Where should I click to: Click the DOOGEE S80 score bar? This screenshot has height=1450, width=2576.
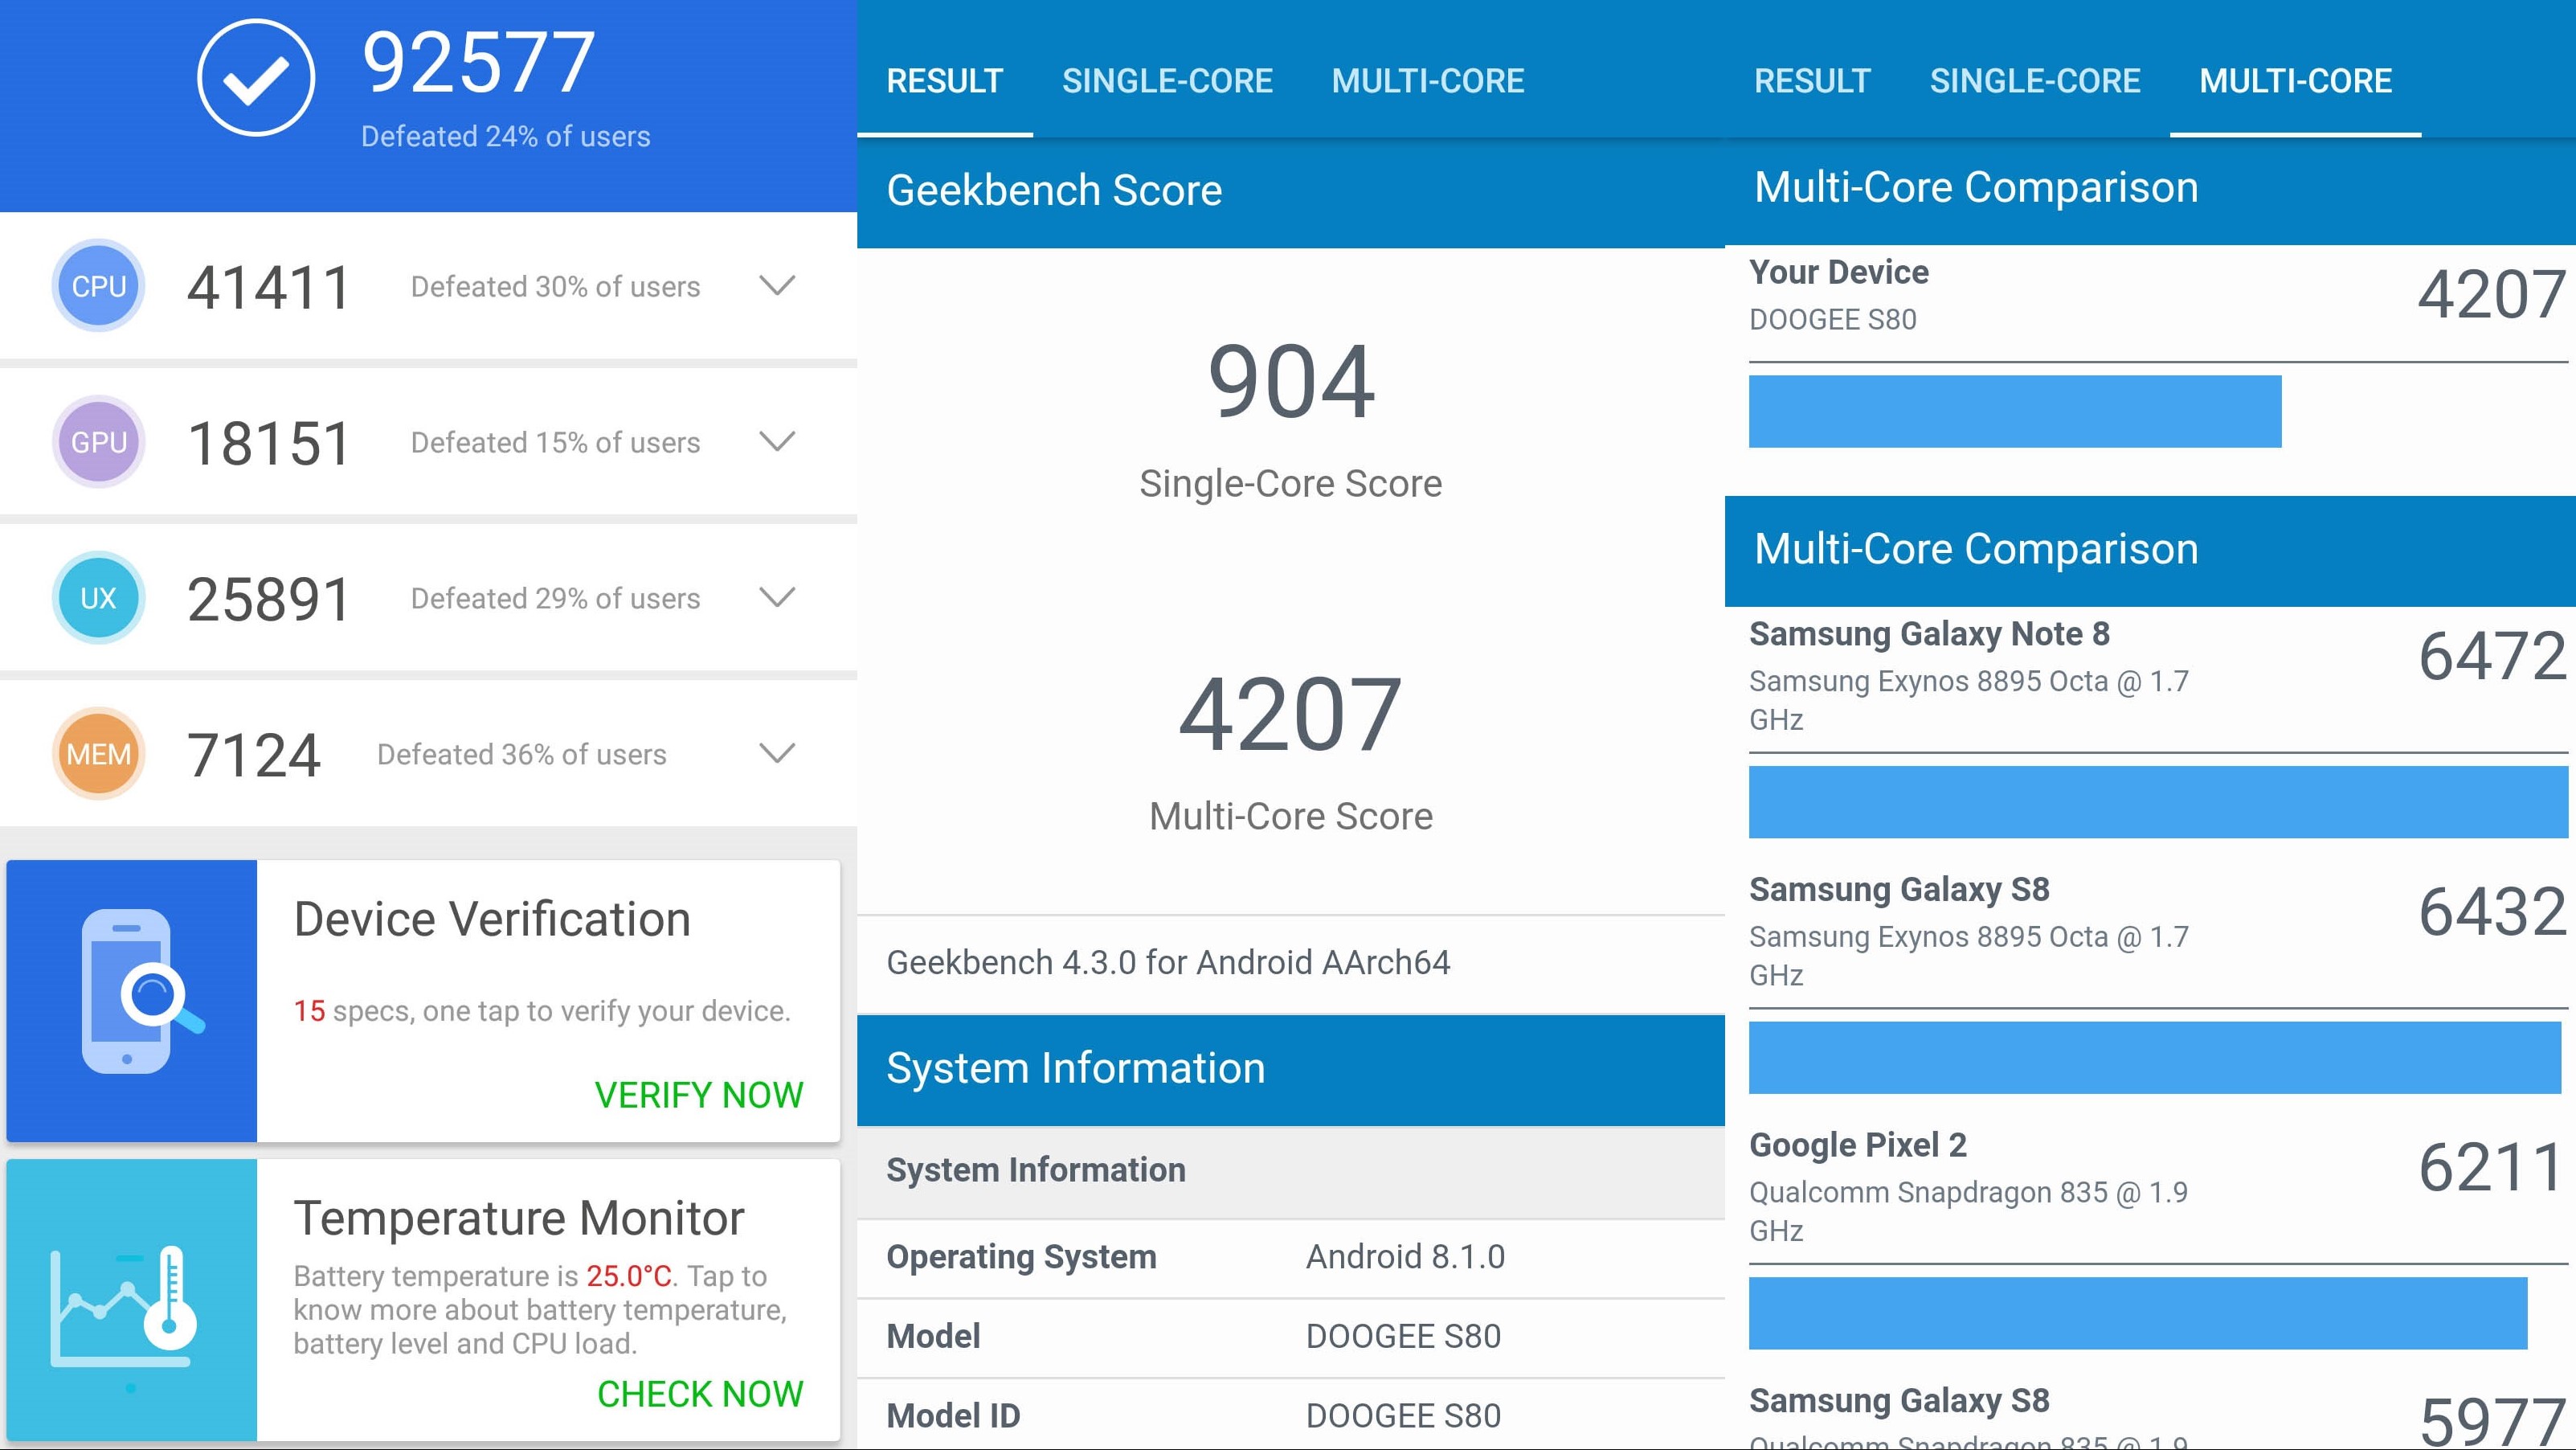point(2015,412)
